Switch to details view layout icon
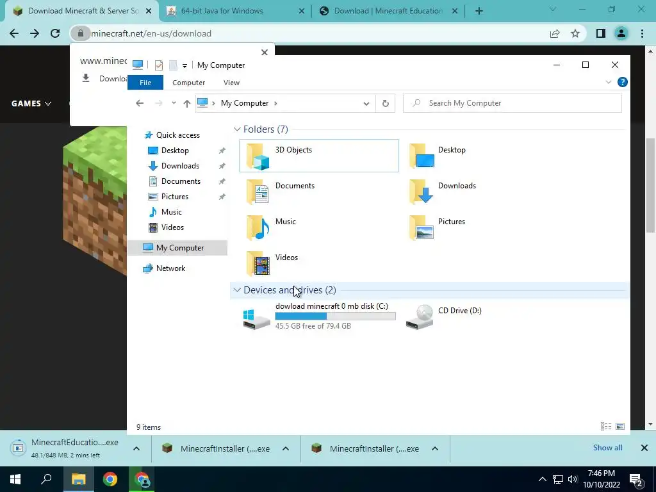The image size is (656, 492). coord(606,426)
